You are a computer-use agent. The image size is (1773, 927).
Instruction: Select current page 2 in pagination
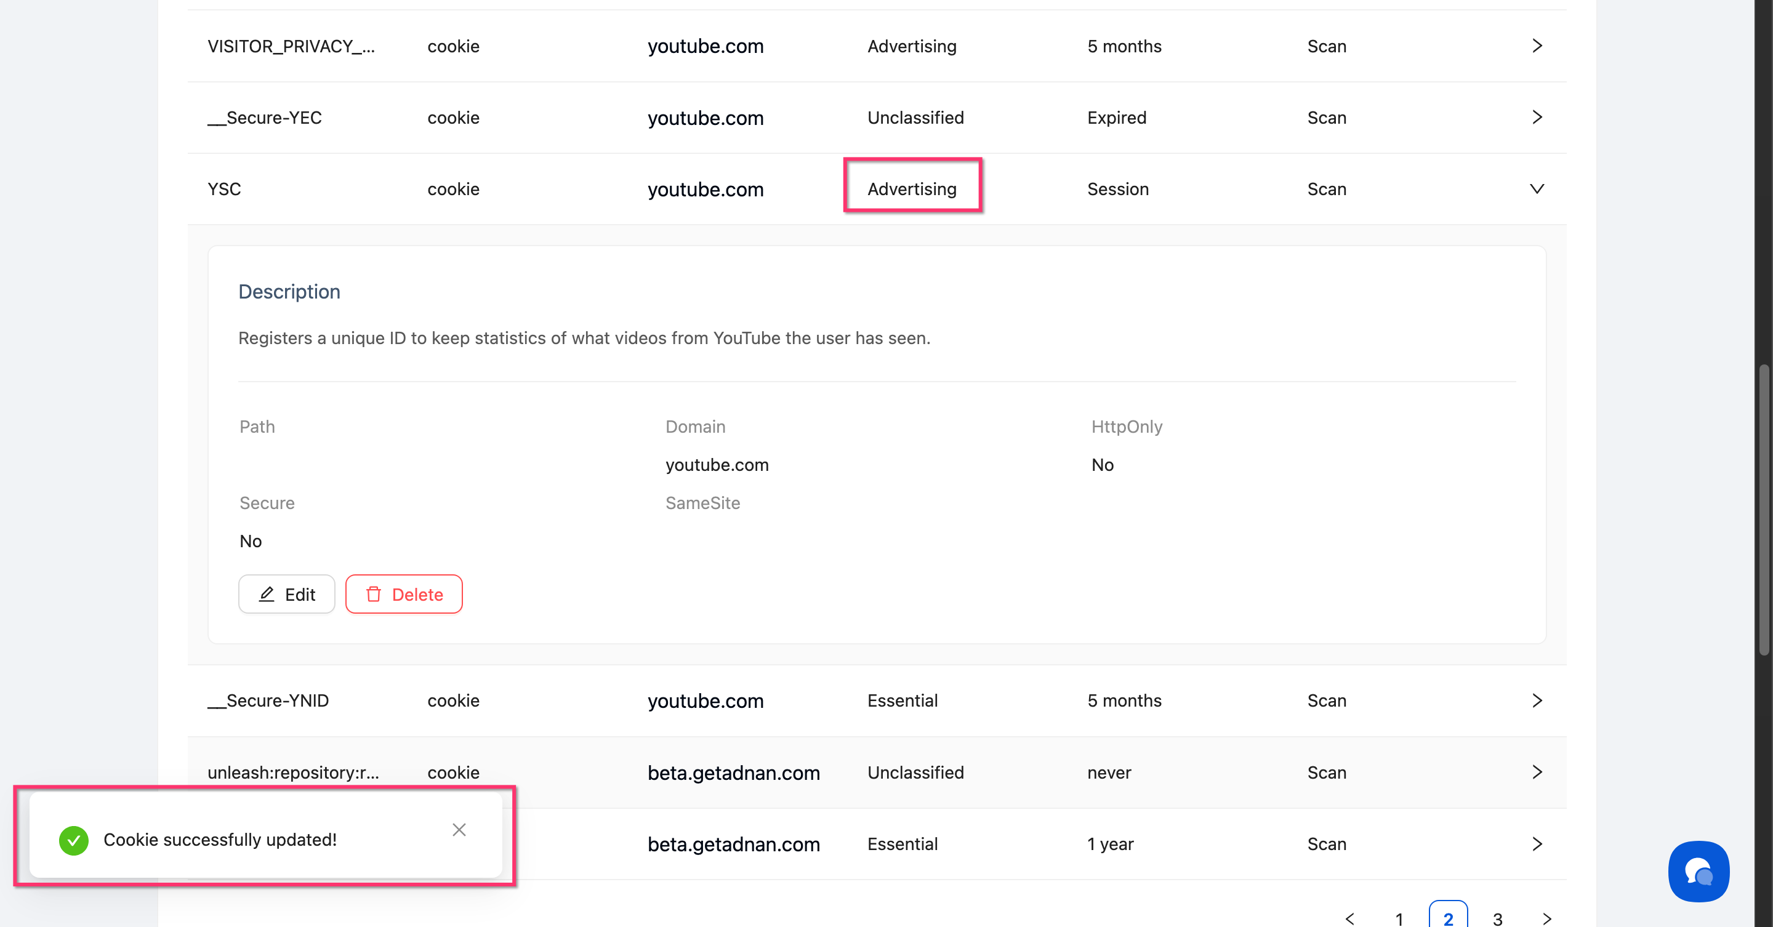point(1448,918)
